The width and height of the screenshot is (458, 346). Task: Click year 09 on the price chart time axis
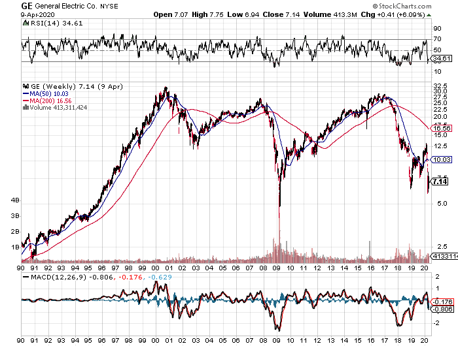(277, 268)
